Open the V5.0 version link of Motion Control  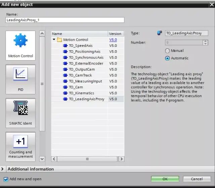pos(113,40)
